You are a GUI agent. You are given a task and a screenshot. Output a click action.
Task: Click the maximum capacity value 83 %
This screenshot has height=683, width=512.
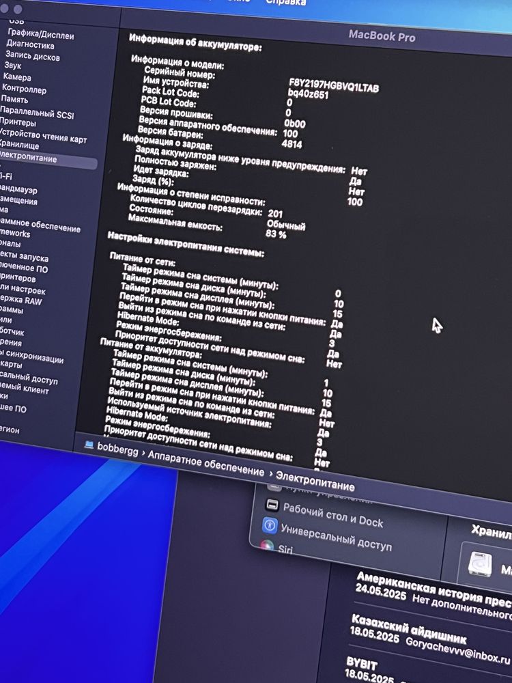coord(276,234)
